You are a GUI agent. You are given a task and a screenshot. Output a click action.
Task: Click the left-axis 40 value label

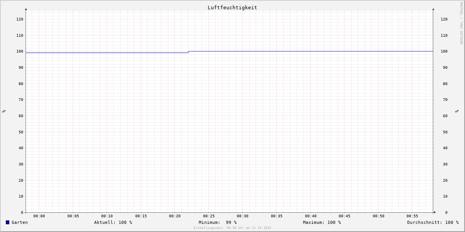[x=21, y=148]
